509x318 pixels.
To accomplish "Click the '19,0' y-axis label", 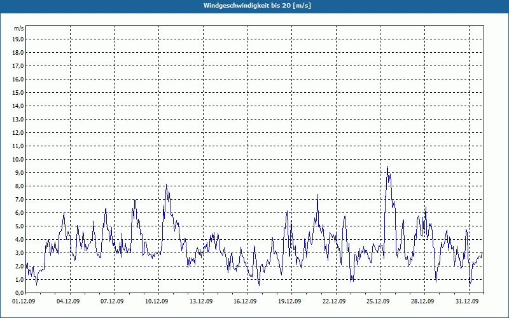I will pyautogui.click(x=18, y=39).
